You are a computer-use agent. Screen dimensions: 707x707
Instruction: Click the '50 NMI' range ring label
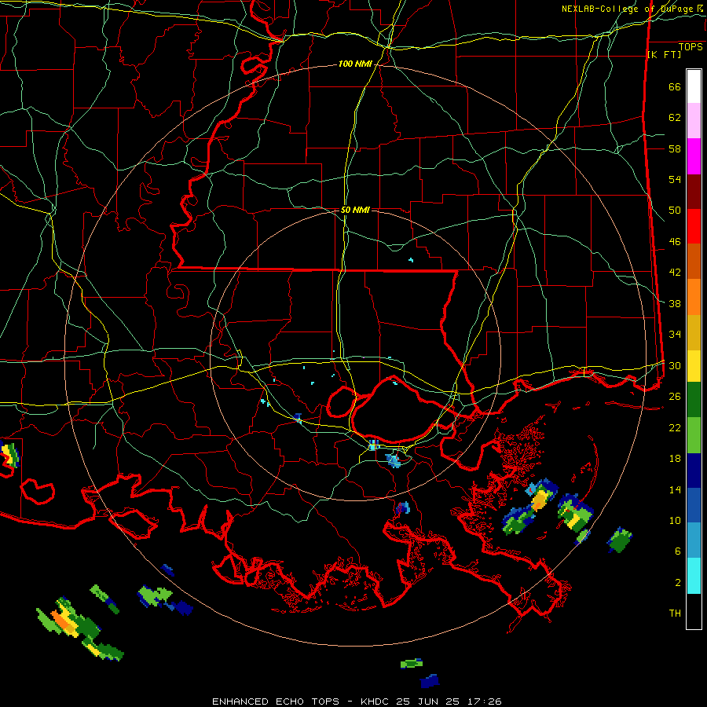click(x=355, y=210)
